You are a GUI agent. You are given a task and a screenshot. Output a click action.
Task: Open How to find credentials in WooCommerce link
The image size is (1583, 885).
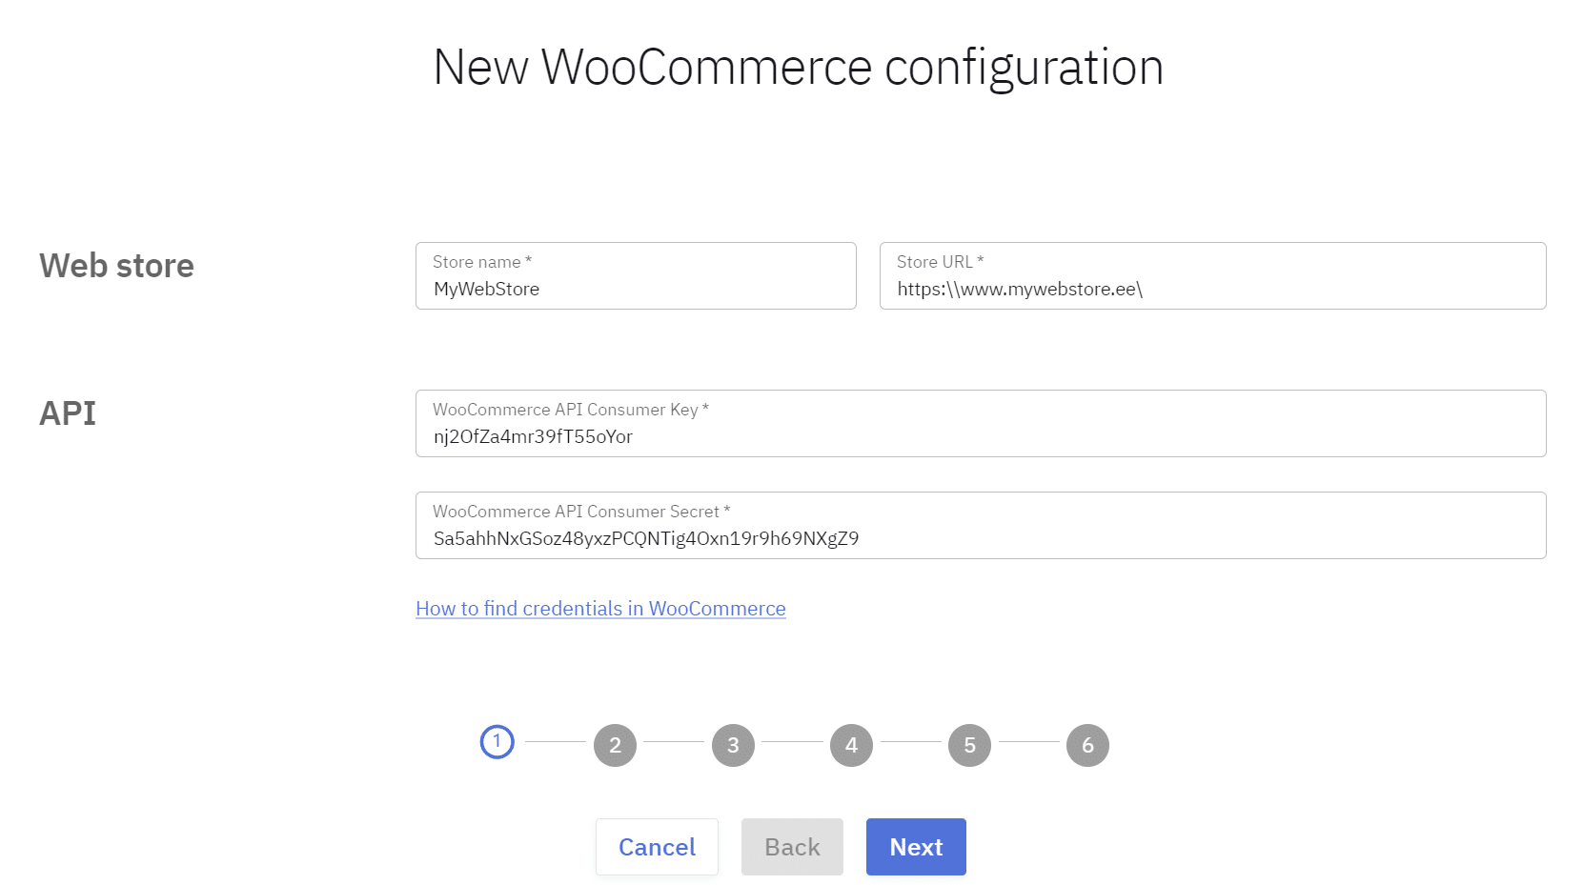600,609
